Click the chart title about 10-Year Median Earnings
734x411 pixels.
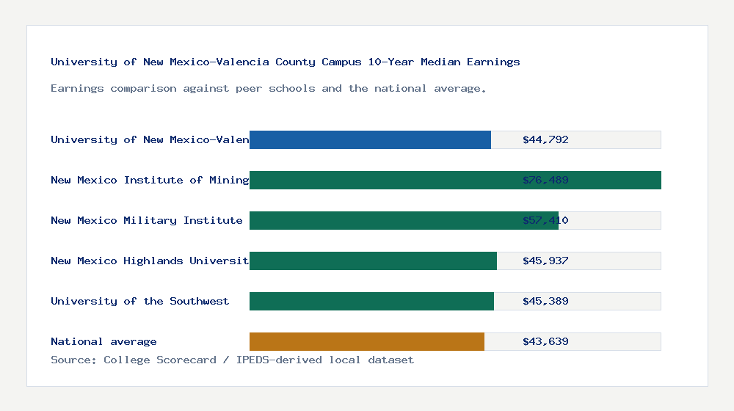(285, 62)
